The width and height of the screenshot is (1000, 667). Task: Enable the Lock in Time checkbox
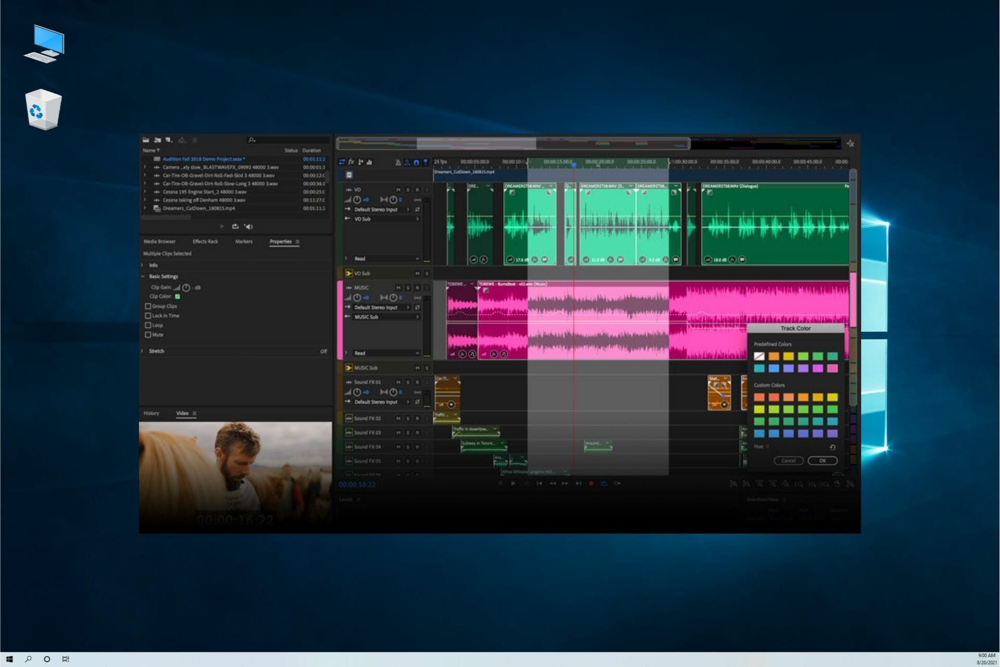pos(148,316)
